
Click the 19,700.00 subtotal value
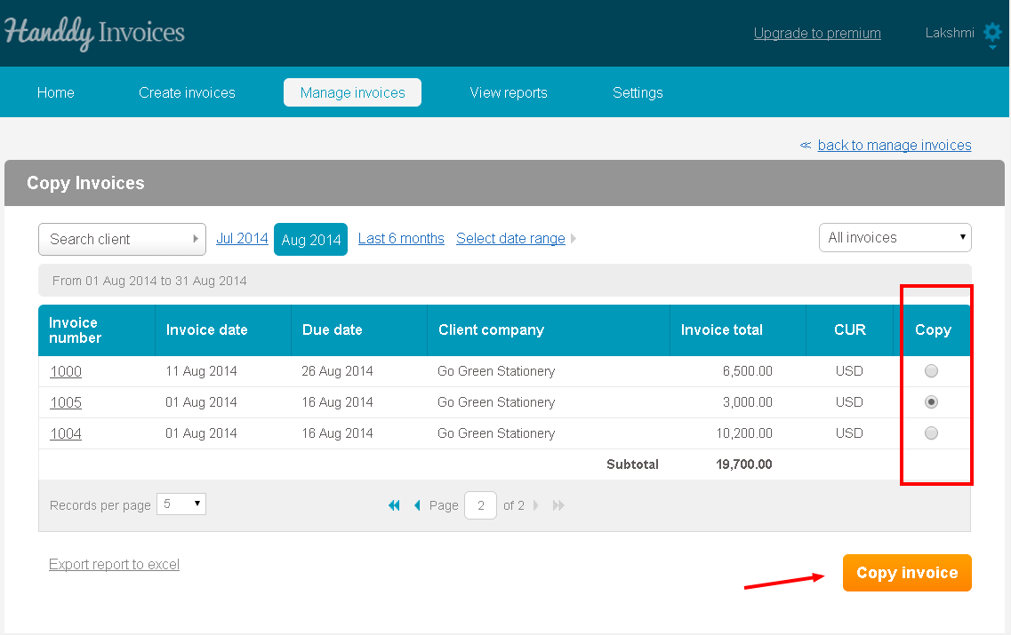coord(744,464)
